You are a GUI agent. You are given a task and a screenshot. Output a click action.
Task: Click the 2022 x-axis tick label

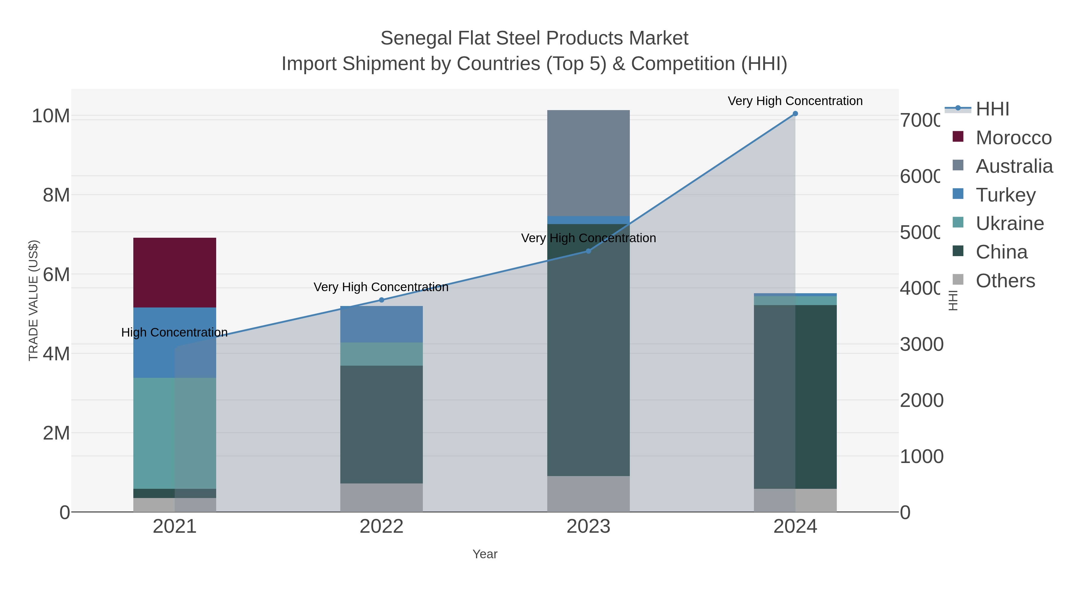[381, 526]
